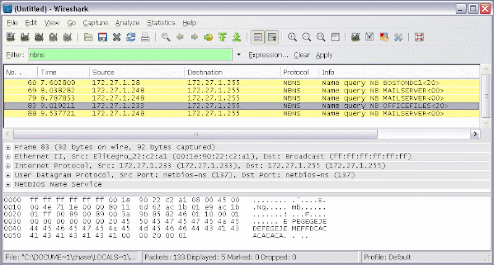Find a packet with magnifier icon
This screenshot has height=265, width=494.
[x=165, y=38]
